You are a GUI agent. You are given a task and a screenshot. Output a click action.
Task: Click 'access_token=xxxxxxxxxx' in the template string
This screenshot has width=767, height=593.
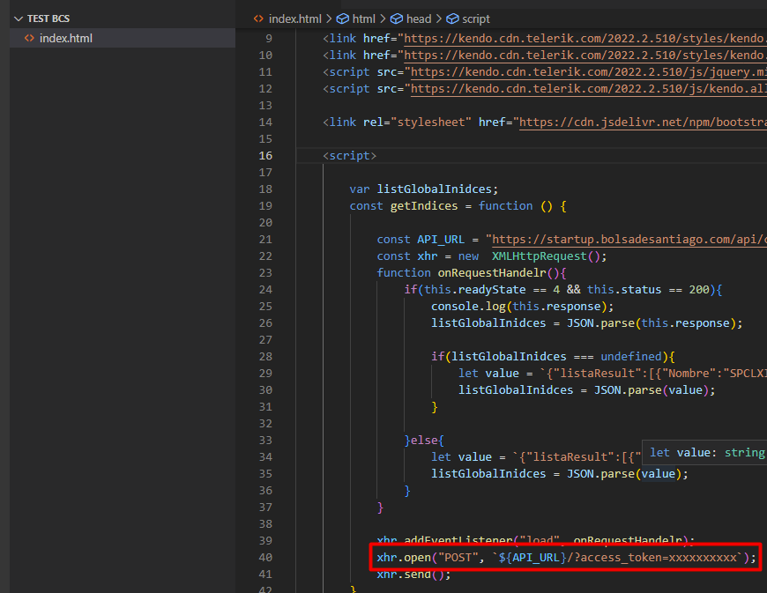[x=659, y=557]
